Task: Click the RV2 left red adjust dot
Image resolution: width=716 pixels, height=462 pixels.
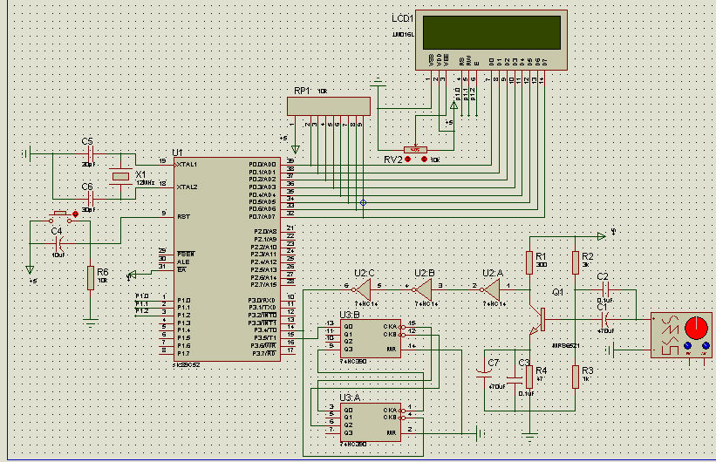Action: 408,159
